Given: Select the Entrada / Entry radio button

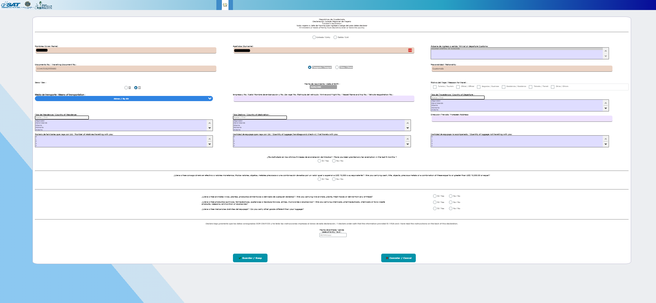Looking at the screenshot, I should (x=314, y=37).
